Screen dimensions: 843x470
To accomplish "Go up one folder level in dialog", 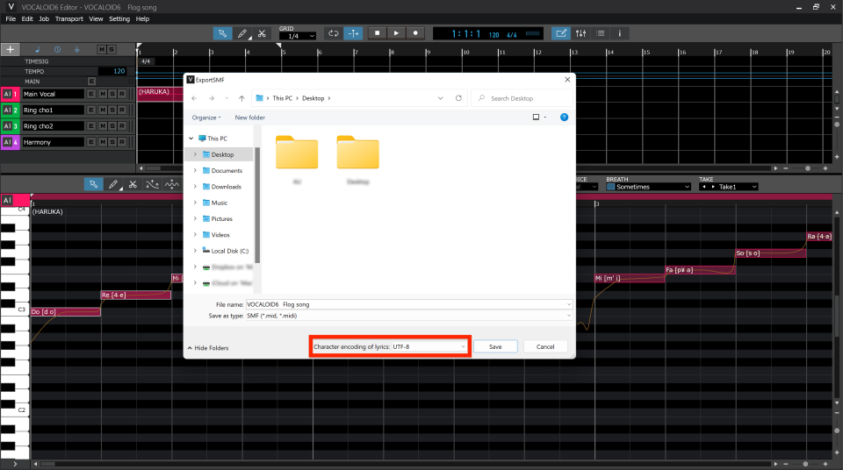I will [242, 98].
